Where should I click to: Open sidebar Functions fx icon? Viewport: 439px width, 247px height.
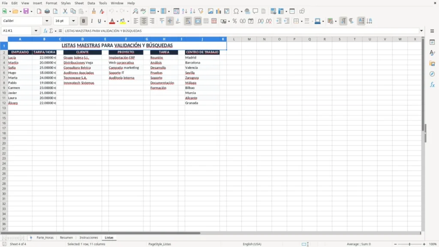tap(432, 84)
